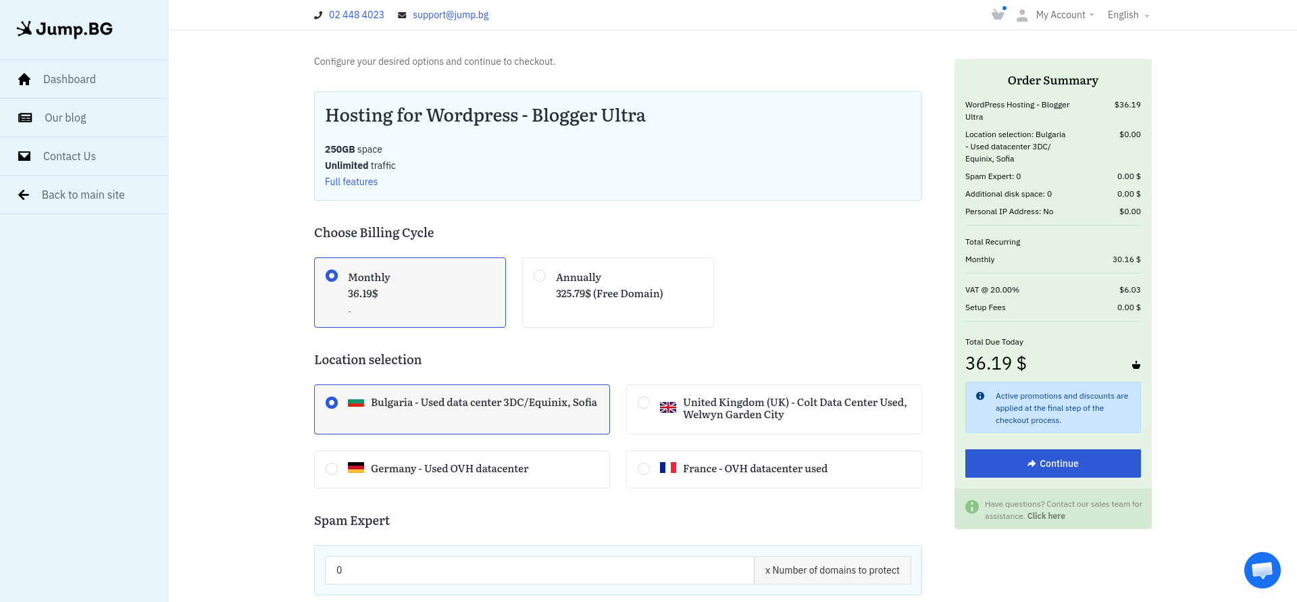Open the shopping cart icon in header
Image resolution: width=1297 pixels, height=602 pixels.
(998, 14)
